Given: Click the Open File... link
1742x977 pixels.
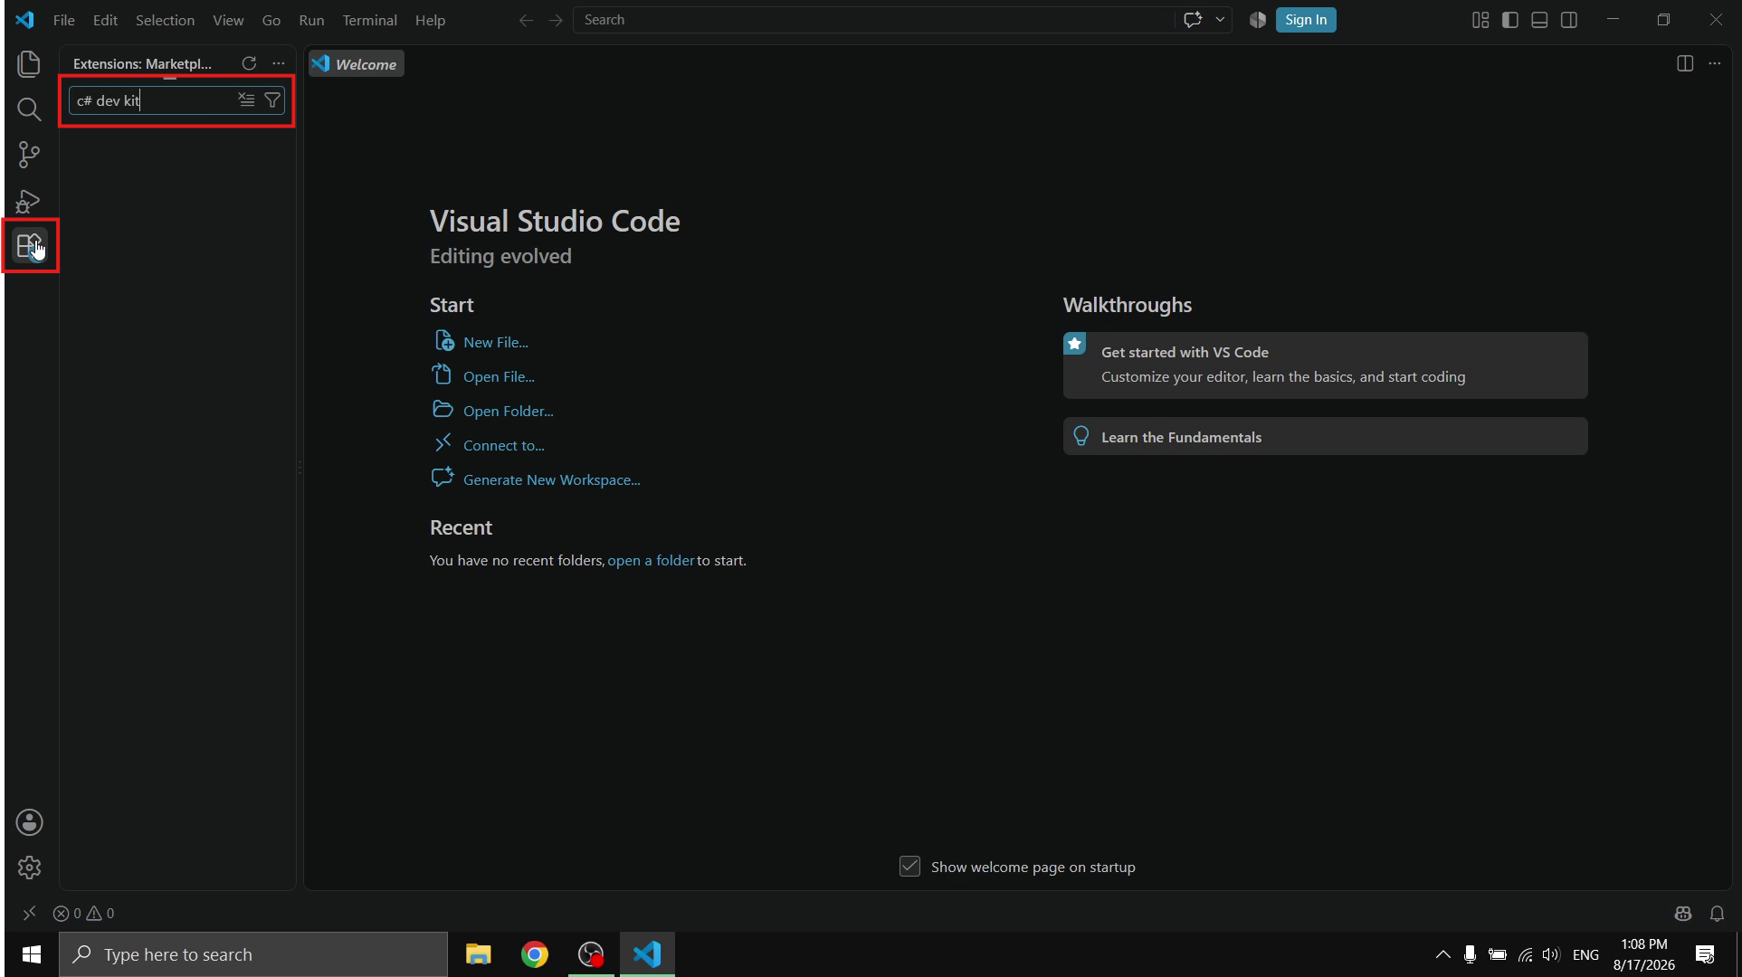Looking at the screenshot, I should coord(499,376).
